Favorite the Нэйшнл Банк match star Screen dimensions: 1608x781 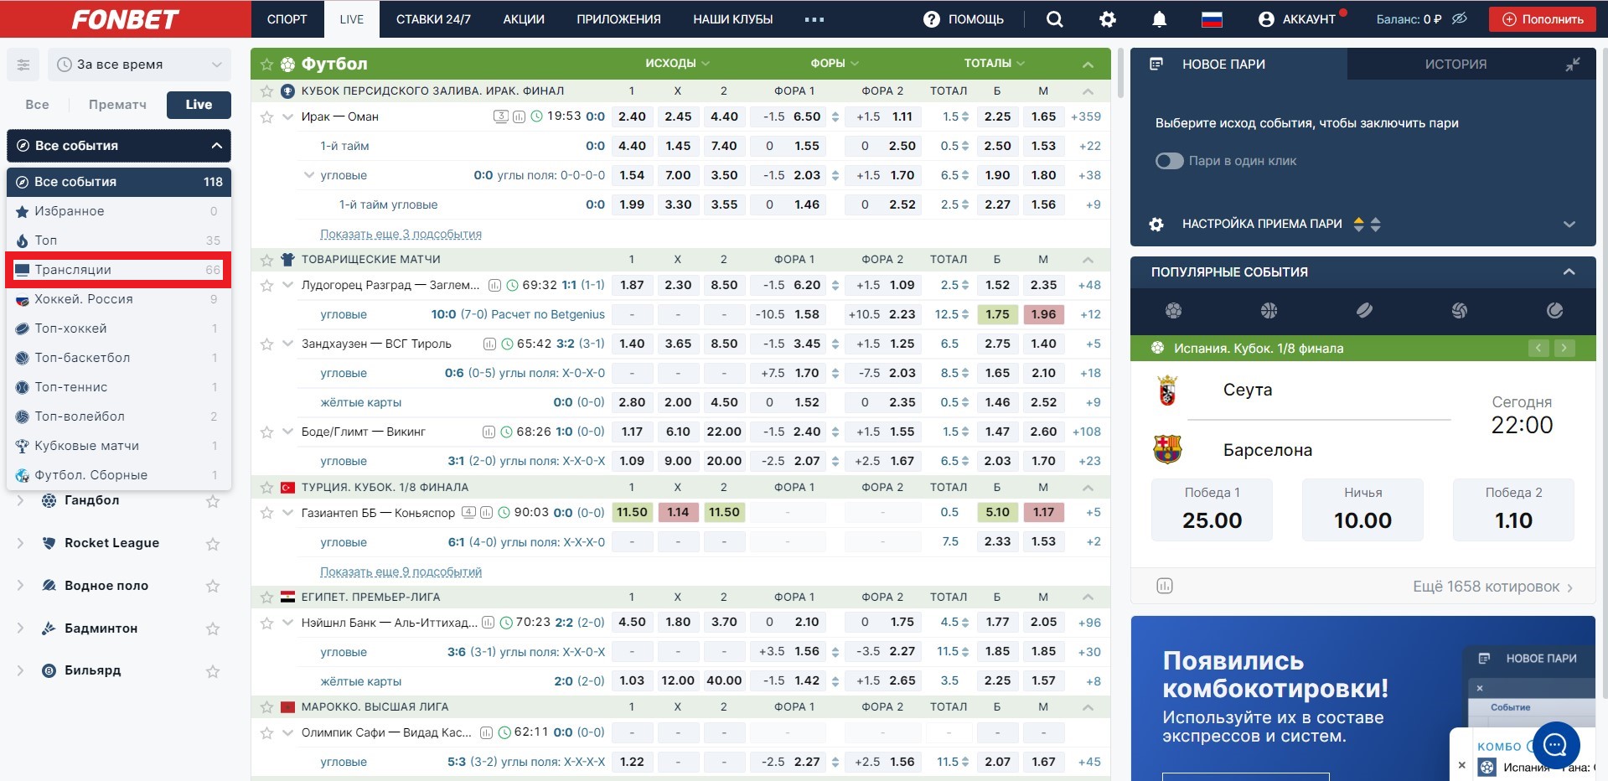click(266, 623)
